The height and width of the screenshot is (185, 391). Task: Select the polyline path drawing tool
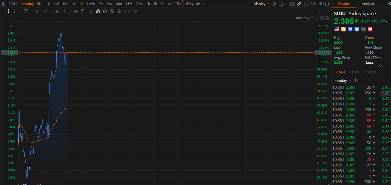pyautogui.click(x=25, y=11)
